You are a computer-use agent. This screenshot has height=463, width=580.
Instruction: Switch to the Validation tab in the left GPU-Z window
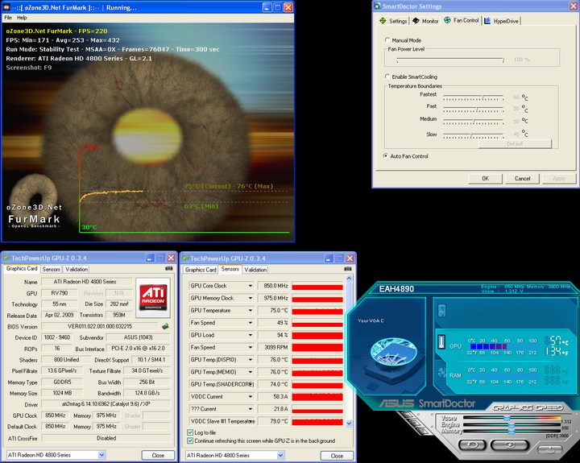77,269
